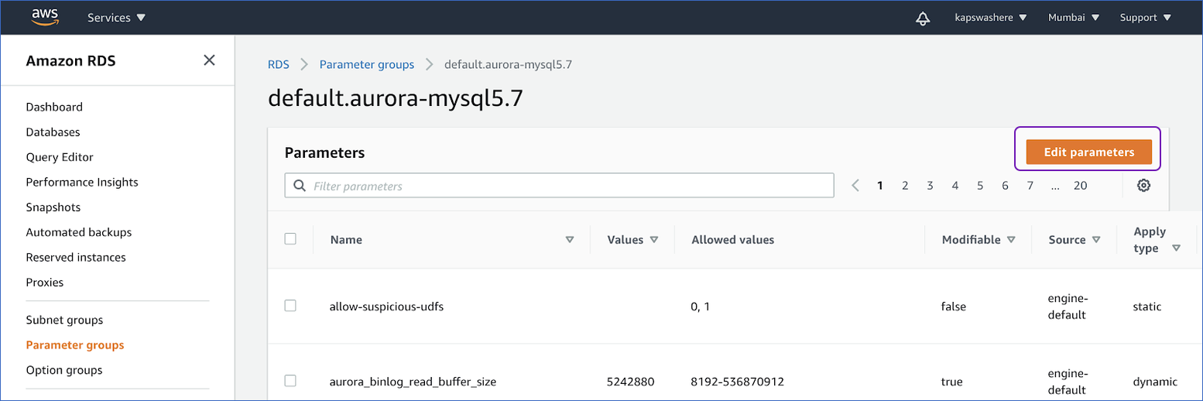The image size is (1203, 401).
Task: Go to page 3 of parameters
Action: 930,185
